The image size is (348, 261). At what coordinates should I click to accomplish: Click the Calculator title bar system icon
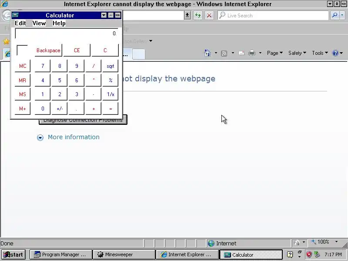pyautogui.click(x=16, y=15)
